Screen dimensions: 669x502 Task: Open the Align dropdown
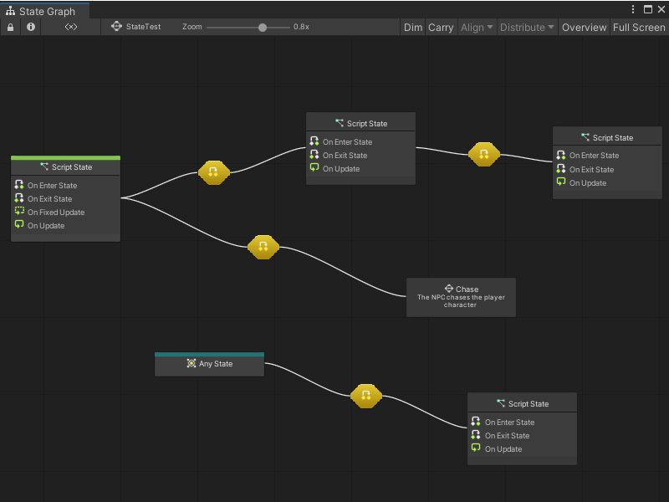[x=477, y=27]
